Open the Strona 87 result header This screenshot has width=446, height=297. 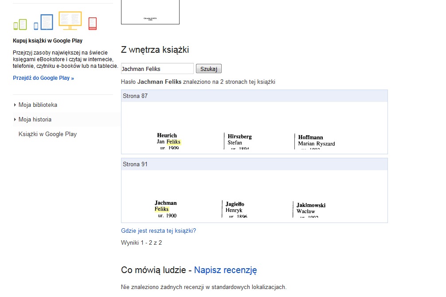pos(135,96)
